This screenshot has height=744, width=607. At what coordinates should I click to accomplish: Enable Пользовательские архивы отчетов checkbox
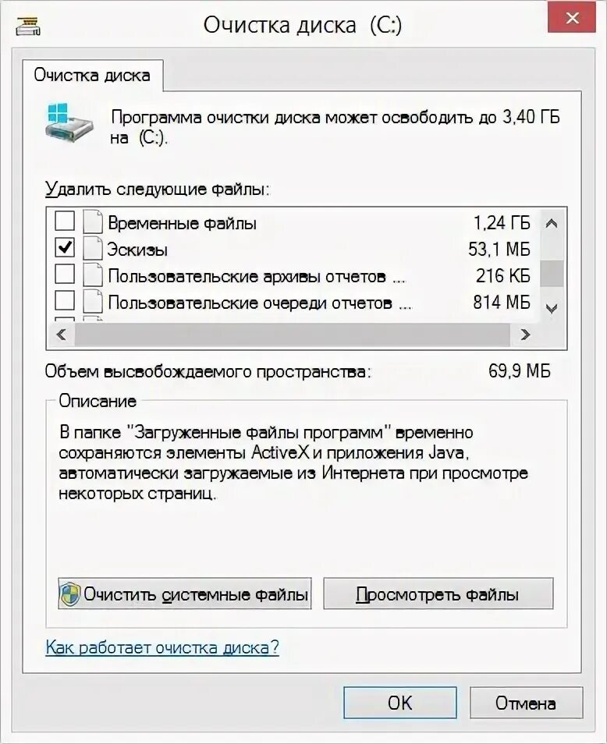(x=65, y=275)
